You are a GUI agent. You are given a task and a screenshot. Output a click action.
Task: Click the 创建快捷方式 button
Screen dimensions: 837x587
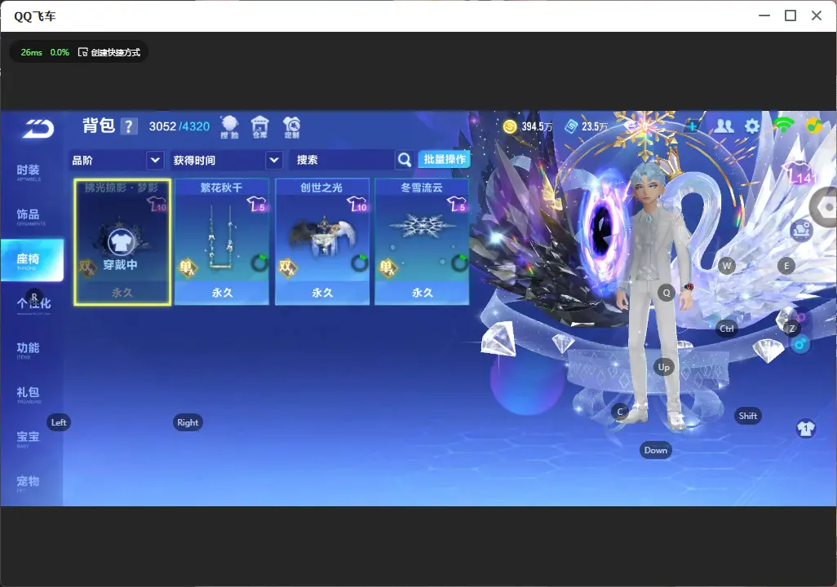click(x=109, y=52)
